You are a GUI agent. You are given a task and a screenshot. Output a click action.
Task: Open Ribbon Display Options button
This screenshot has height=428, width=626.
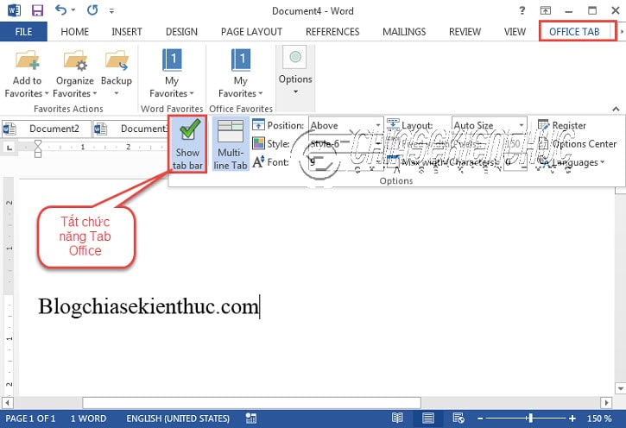coord(546,10)
